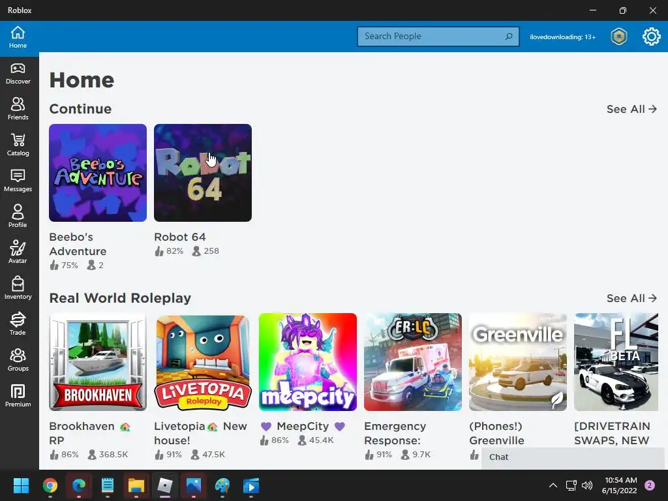Click the Real World Roleplay heading
Viewport: 668px width, 501px height.
point(120,298)
